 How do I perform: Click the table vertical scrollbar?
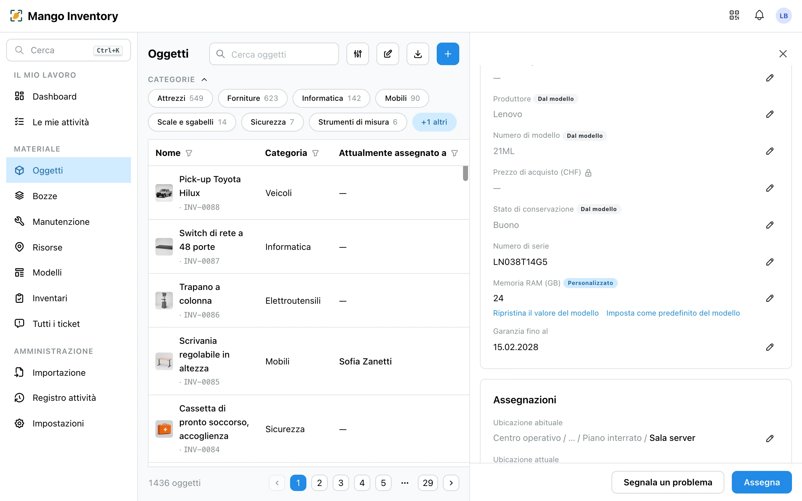(x=465, y=173)
